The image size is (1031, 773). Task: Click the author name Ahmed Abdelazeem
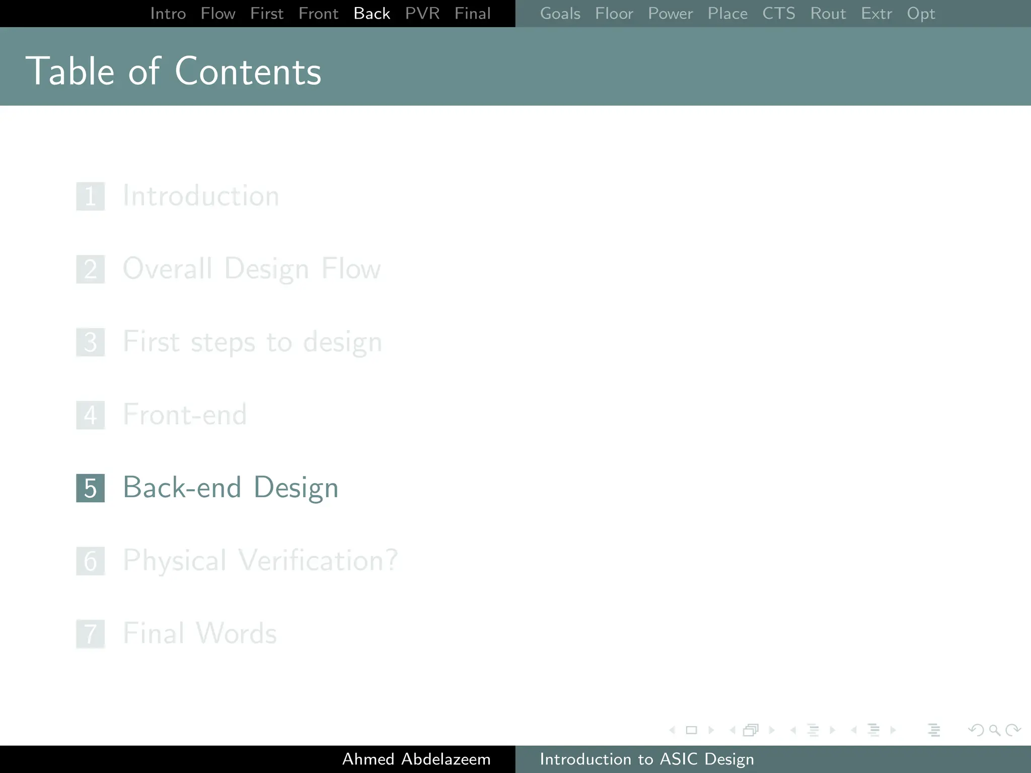[416, 759]
